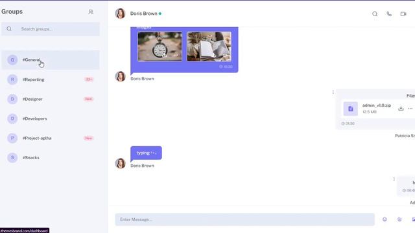
Task: Open the attachment icon next to emoji
Action: click(399, 219)
